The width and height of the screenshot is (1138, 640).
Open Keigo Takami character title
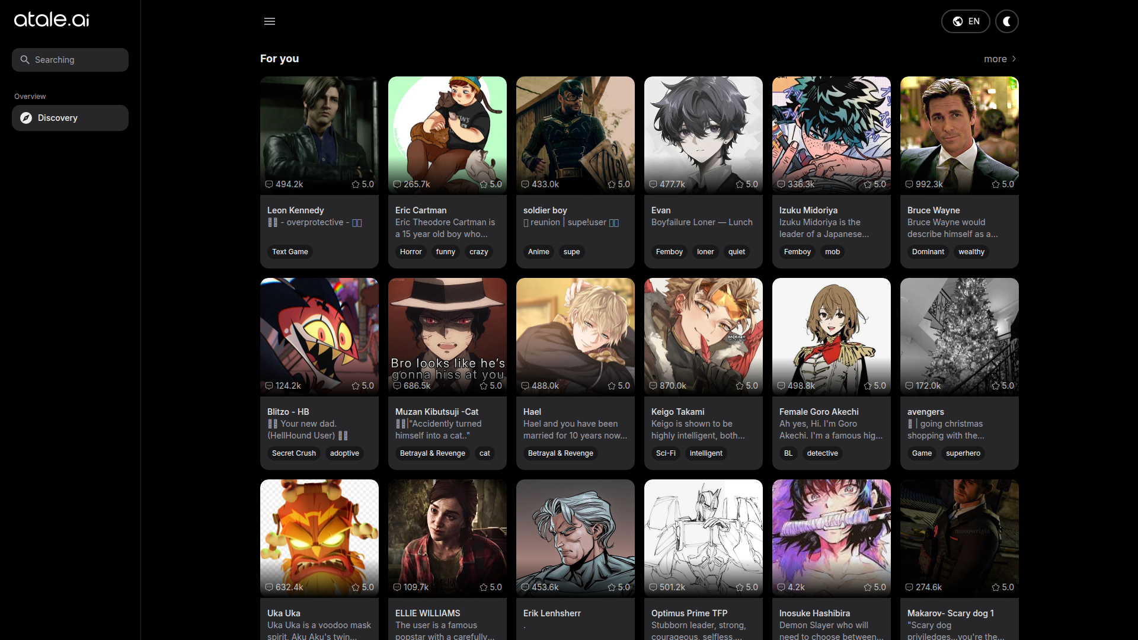677,412
